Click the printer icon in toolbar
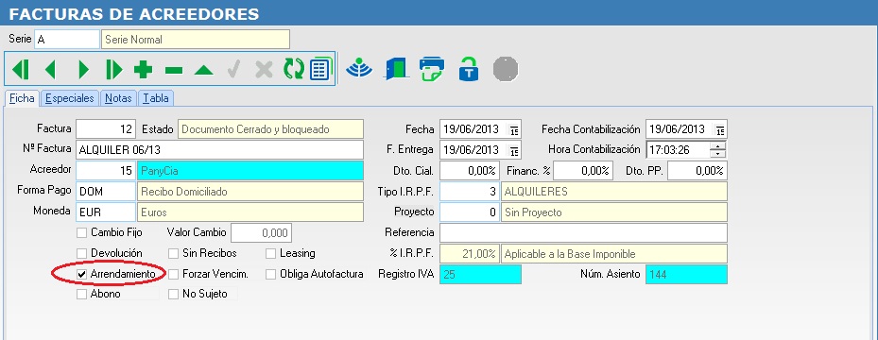This screenshot has height=340, width=878. (x=432, y=68)
